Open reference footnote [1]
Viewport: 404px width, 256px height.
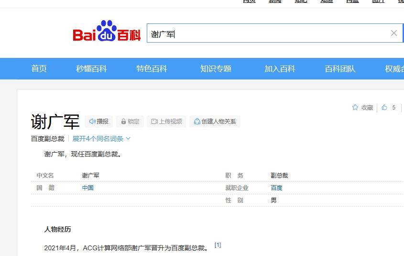coord(218,245)
